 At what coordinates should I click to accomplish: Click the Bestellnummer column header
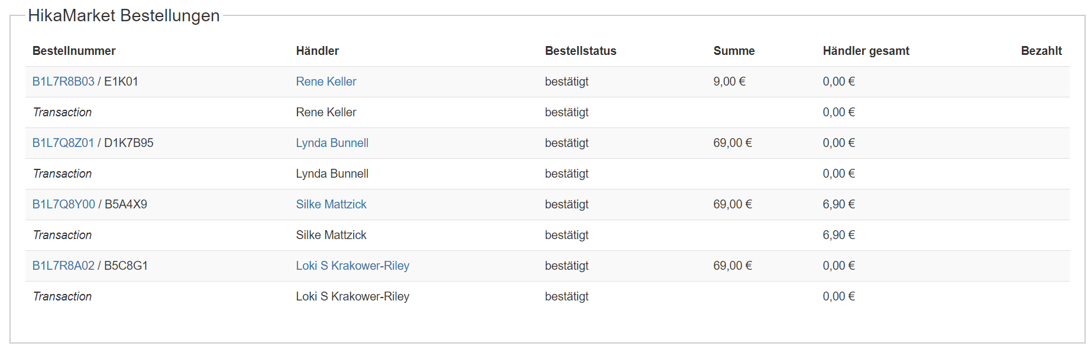click(74, 51)
